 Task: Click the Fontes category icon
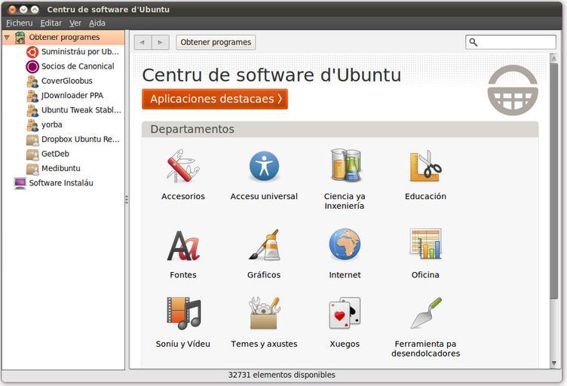pos(182,246)
